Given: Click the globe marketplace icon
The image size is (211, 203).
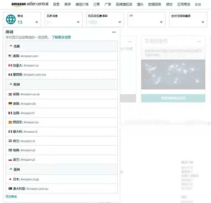Looking at the screenshot, I should tap(11, 20).
